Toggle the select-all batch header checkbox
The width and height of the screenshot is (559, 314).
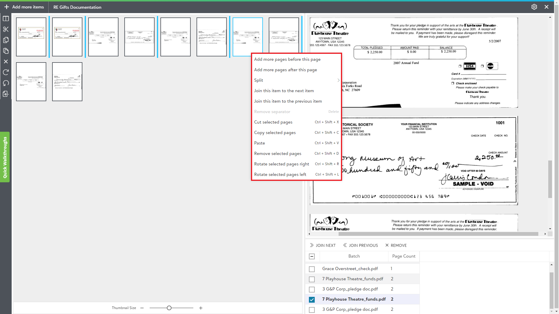(312, 256)
